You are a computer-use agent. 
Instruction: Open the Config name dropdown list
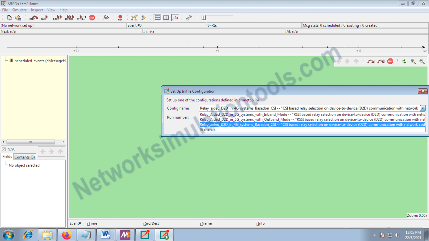[x=423, y=108]
